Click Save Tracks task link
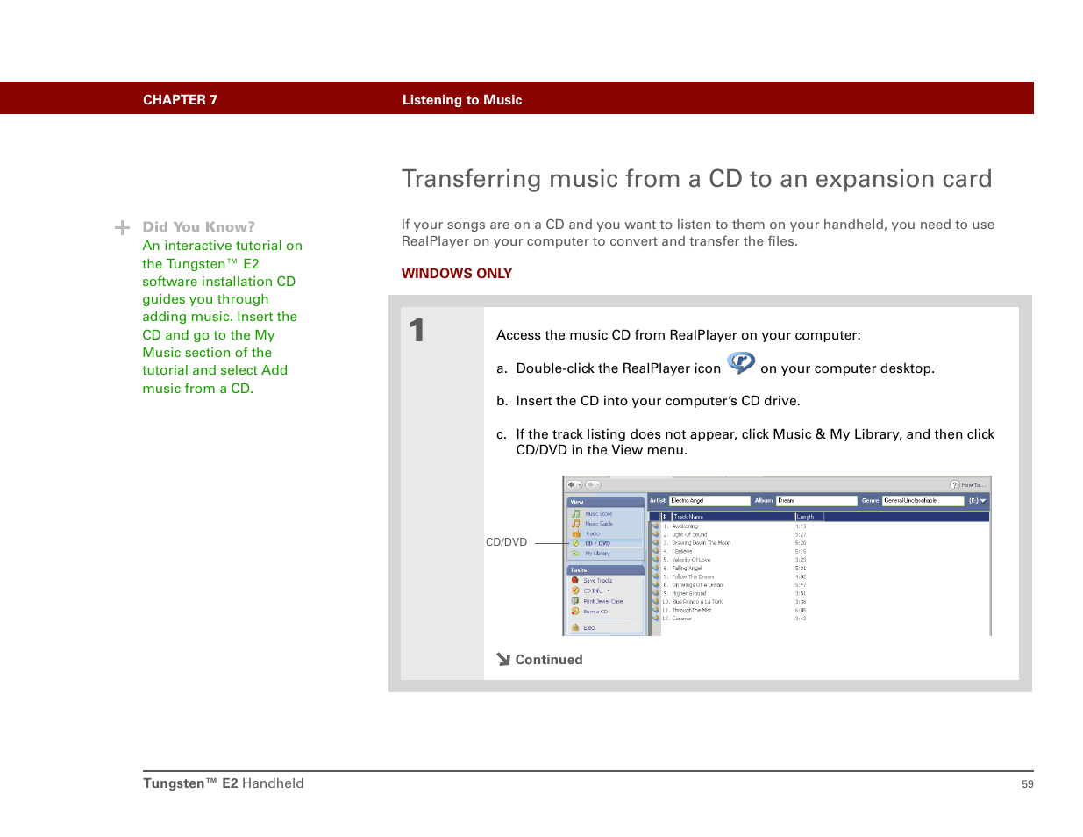Screen dimensions: 1083x837 (x=598, y=581)
